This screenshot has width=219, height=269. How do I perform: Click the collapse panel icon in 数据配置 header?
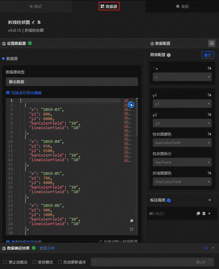(x=212, y=43)
